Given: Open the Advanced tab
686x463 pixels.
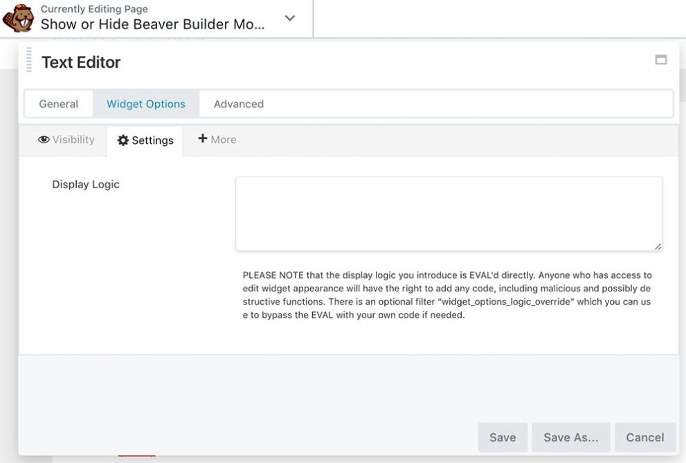Looking at the screenshot, I should (239, 104).
